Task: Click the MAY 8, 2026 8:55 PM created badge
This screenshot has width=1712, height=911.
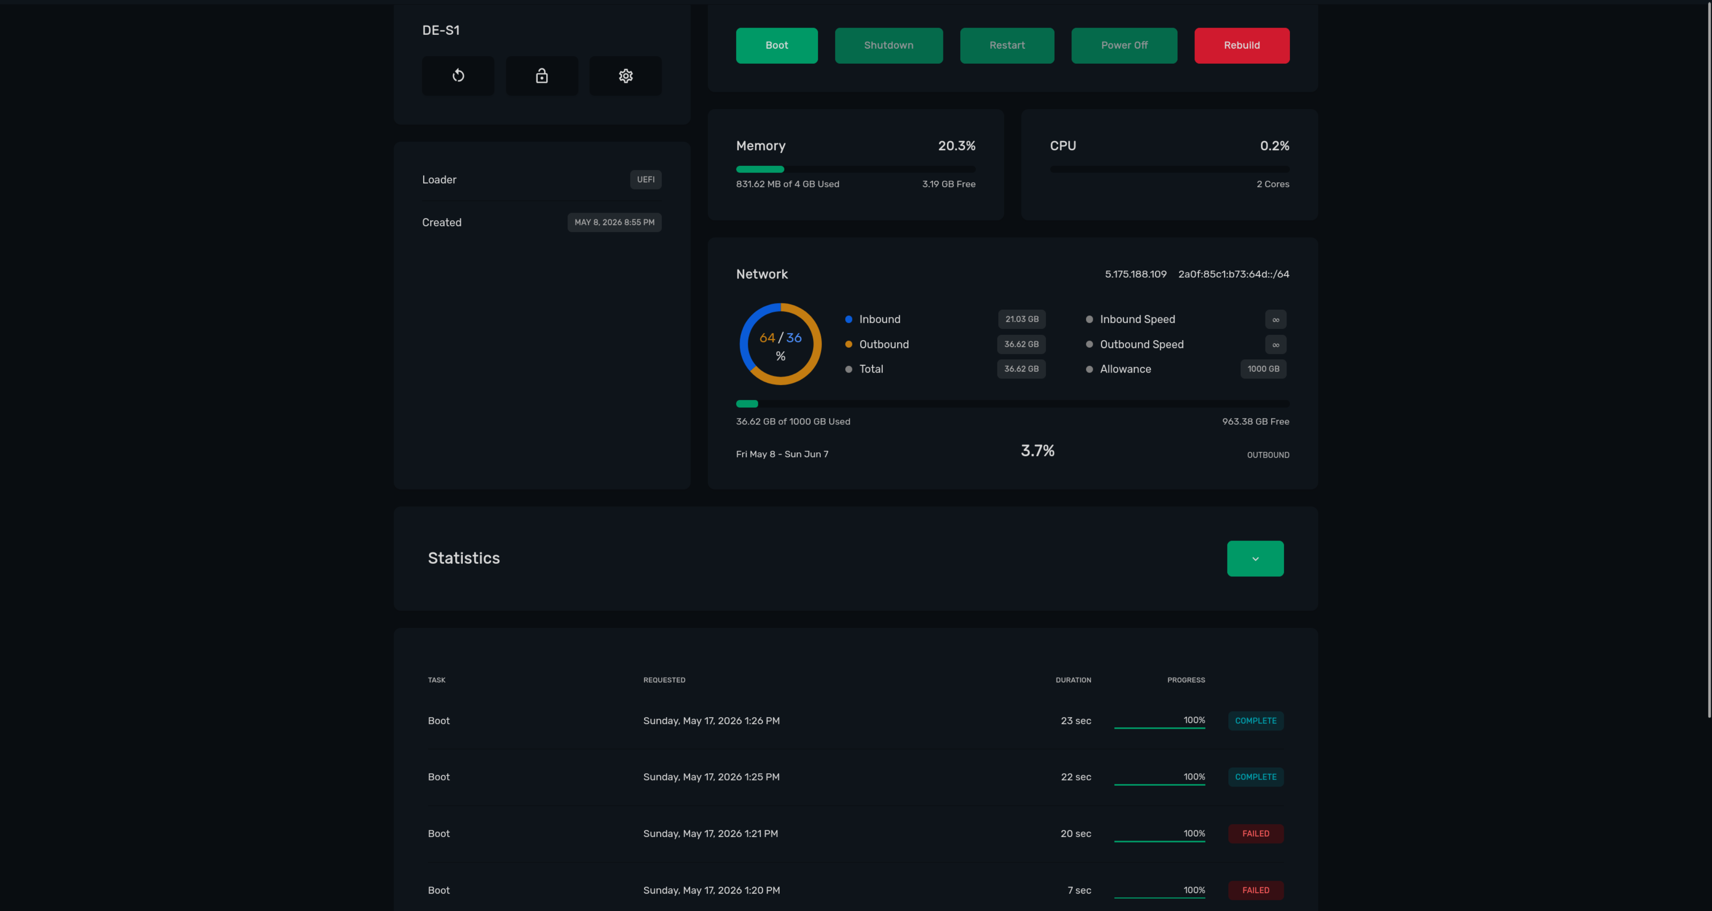Action: tap(614, 222)
